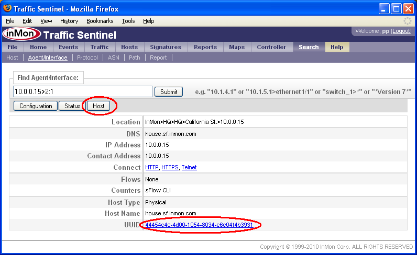Go to the Help tab
This screenshot has width=417, height=255.
[337, 47]
